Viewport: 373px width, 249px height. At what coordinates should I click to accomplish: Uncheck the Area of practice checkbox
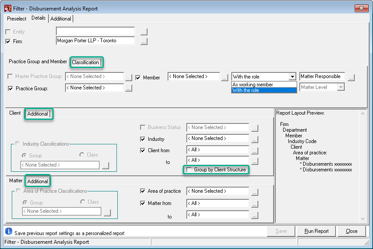tap(143, 191)
